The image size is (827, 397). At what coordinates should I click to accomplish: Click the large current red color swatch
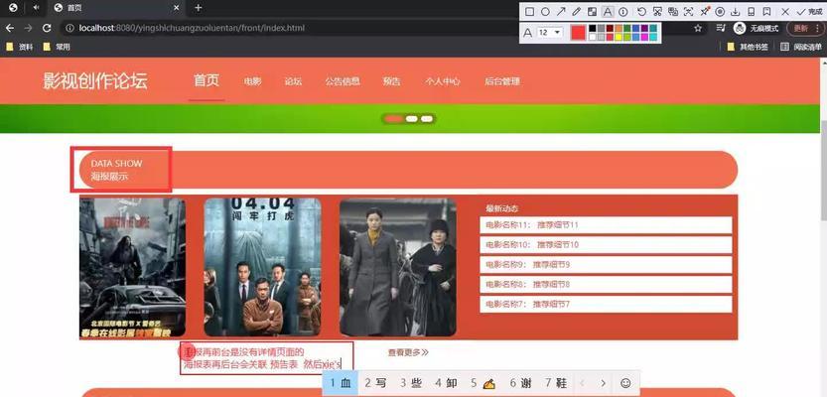coord(578,33)
